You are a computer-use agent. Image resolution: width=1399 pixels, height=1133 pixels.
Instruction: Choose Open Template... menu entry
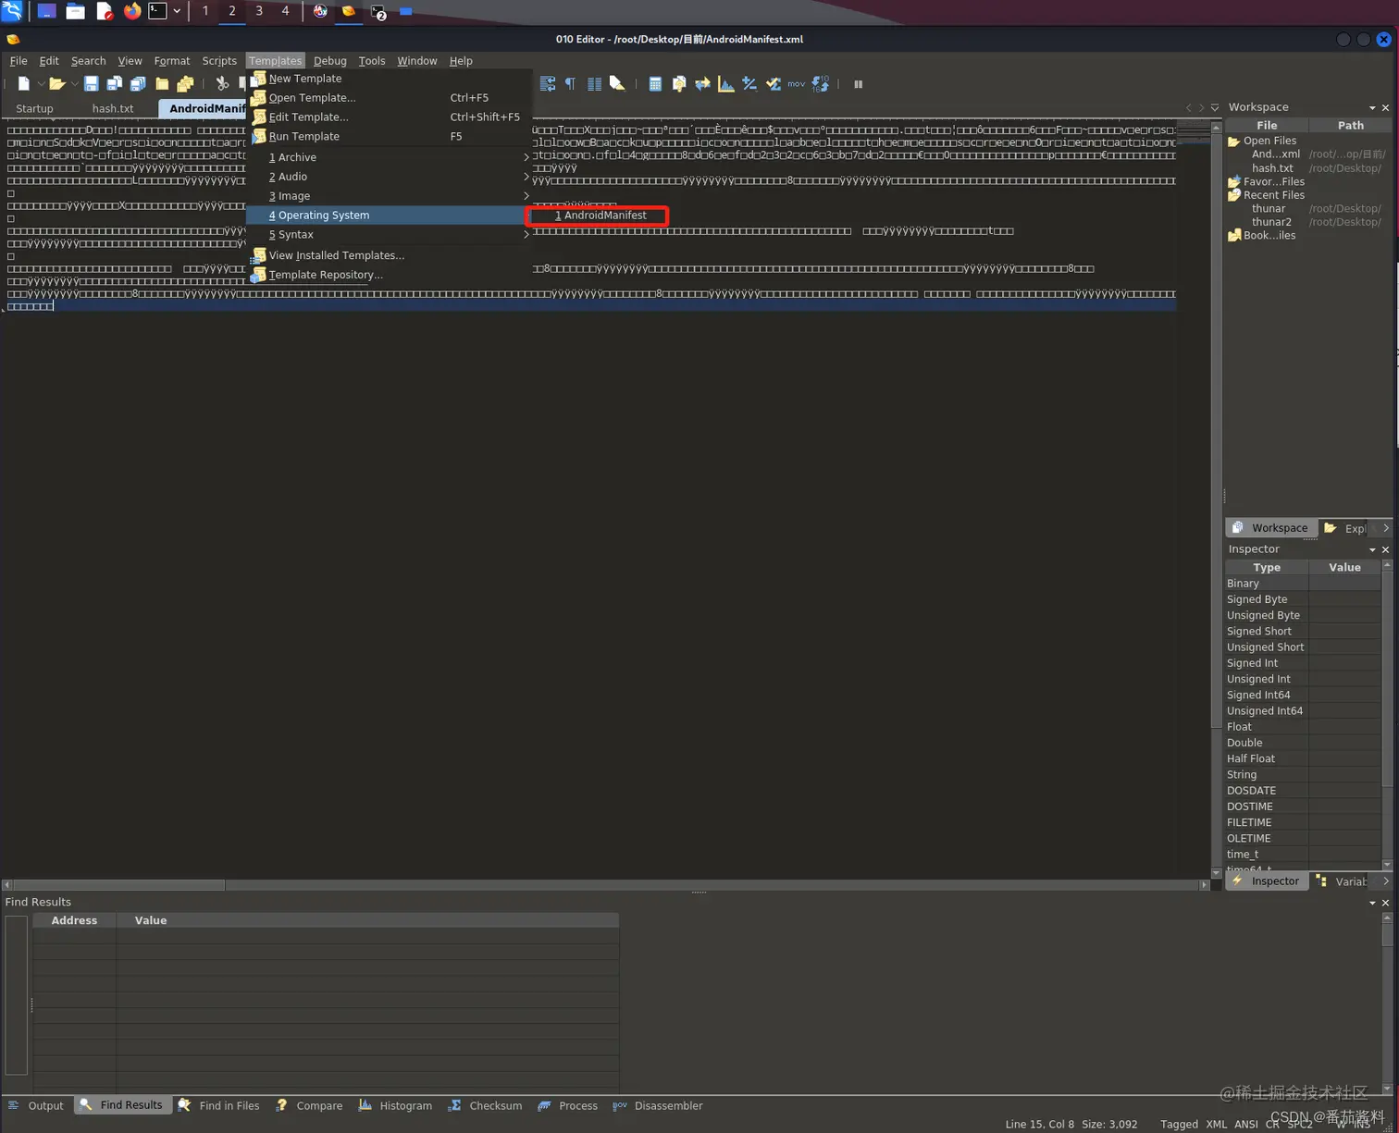click(389, 98)
